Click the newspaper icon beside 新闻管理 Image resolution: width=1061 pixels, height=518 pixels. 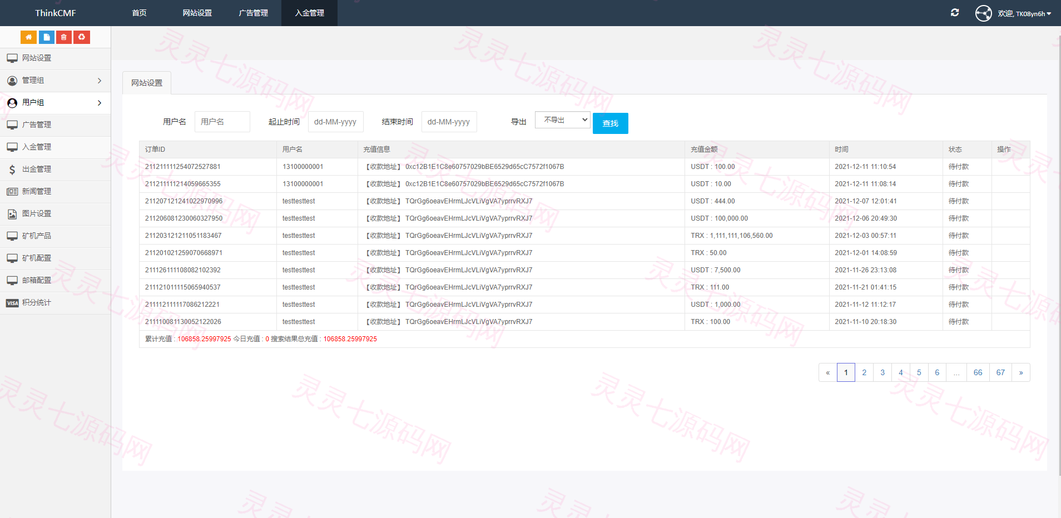tap(12, 192)
